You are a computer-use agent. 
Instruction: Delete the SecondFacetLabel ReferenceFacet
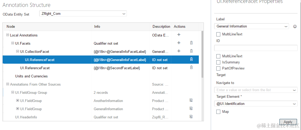coord(191,67)
